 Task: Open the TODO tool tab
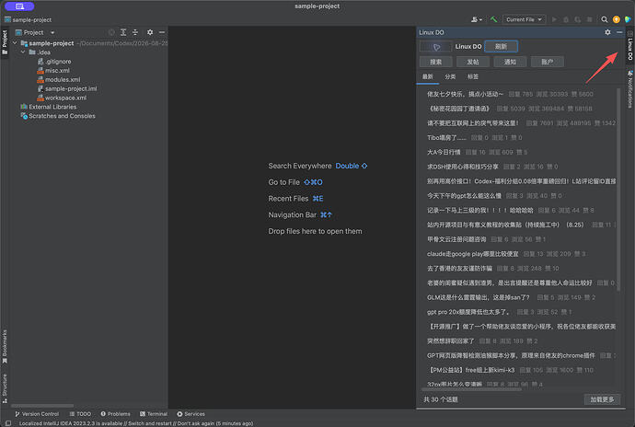click(80, 413)
